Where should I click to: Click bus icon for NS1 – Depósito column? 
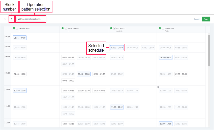pos(63,28)
